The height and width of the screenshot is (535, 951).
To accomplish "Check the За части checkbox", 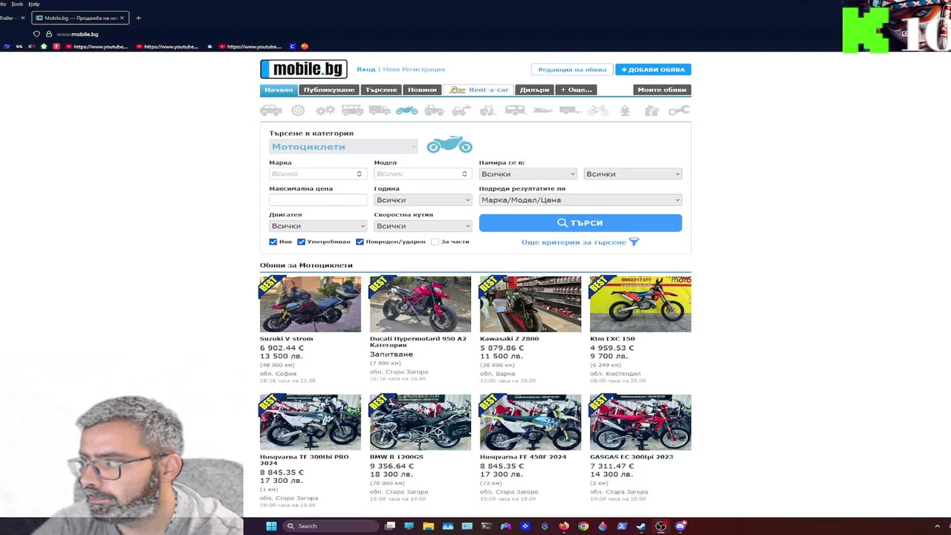I will coord(435,241).
